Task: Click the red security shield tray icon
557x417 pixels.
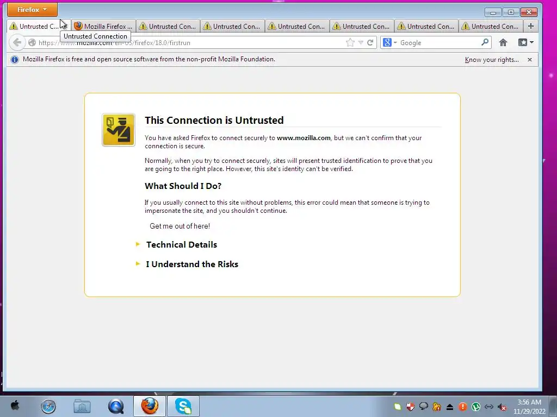Action: click(410, 407)
